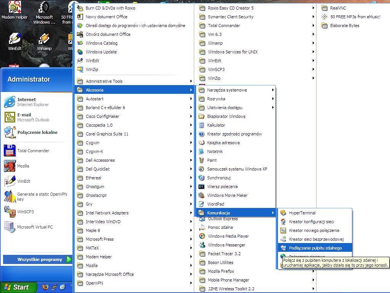Click the Kreator zgodności programów icon

pyautogui.click(x=201, y=134)
